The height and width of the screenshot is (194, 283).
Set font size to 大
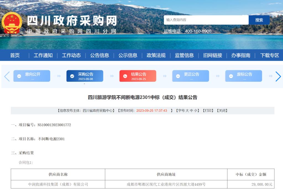tap(187, 111)
